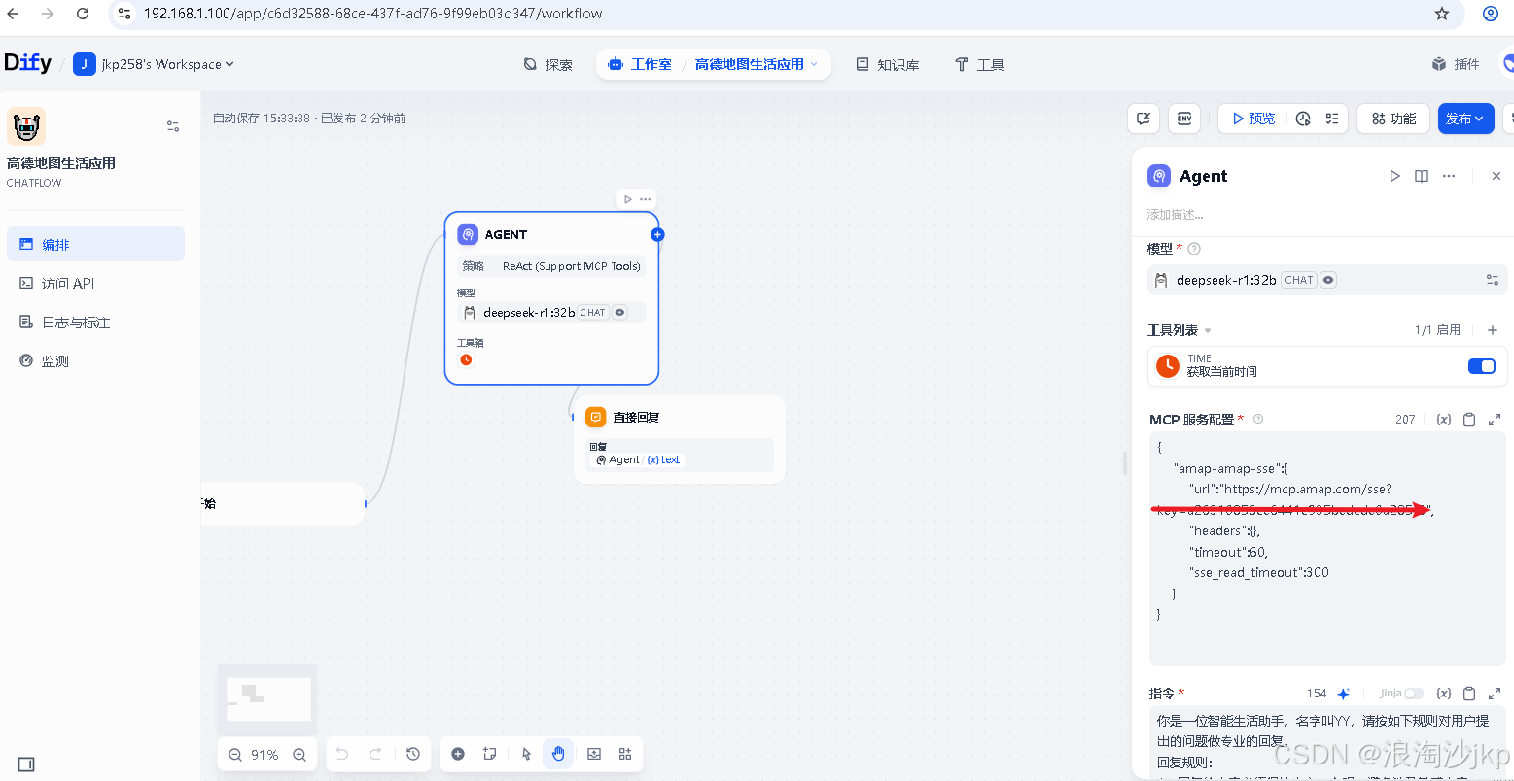Open the 插件 plugins page

(1456, 65)
